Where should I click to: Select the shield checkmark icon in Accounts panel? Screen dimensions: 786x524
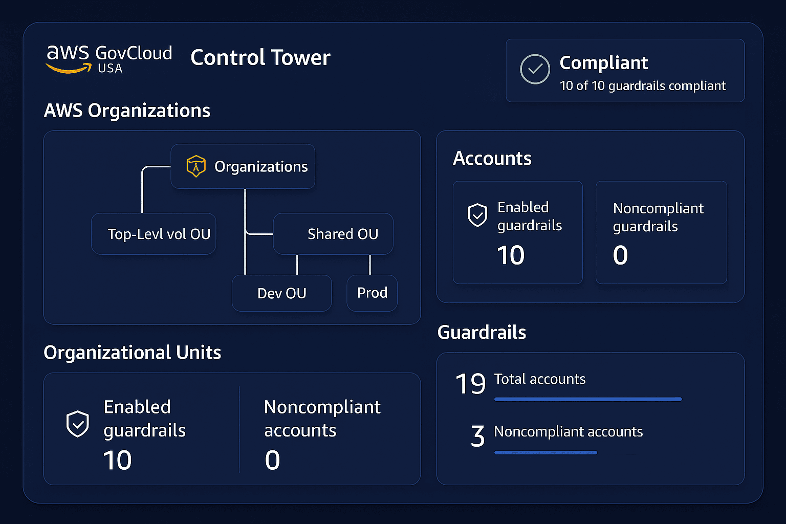[477, 215]
